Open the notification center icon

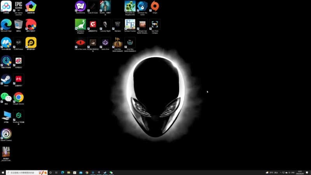click(307, 173)
